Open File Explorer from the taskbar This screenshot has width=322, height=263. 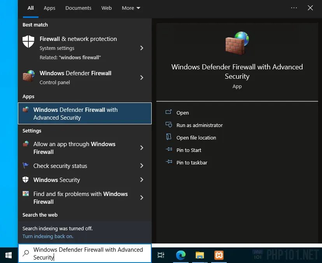pyautogui.click(x=199, y=255)
